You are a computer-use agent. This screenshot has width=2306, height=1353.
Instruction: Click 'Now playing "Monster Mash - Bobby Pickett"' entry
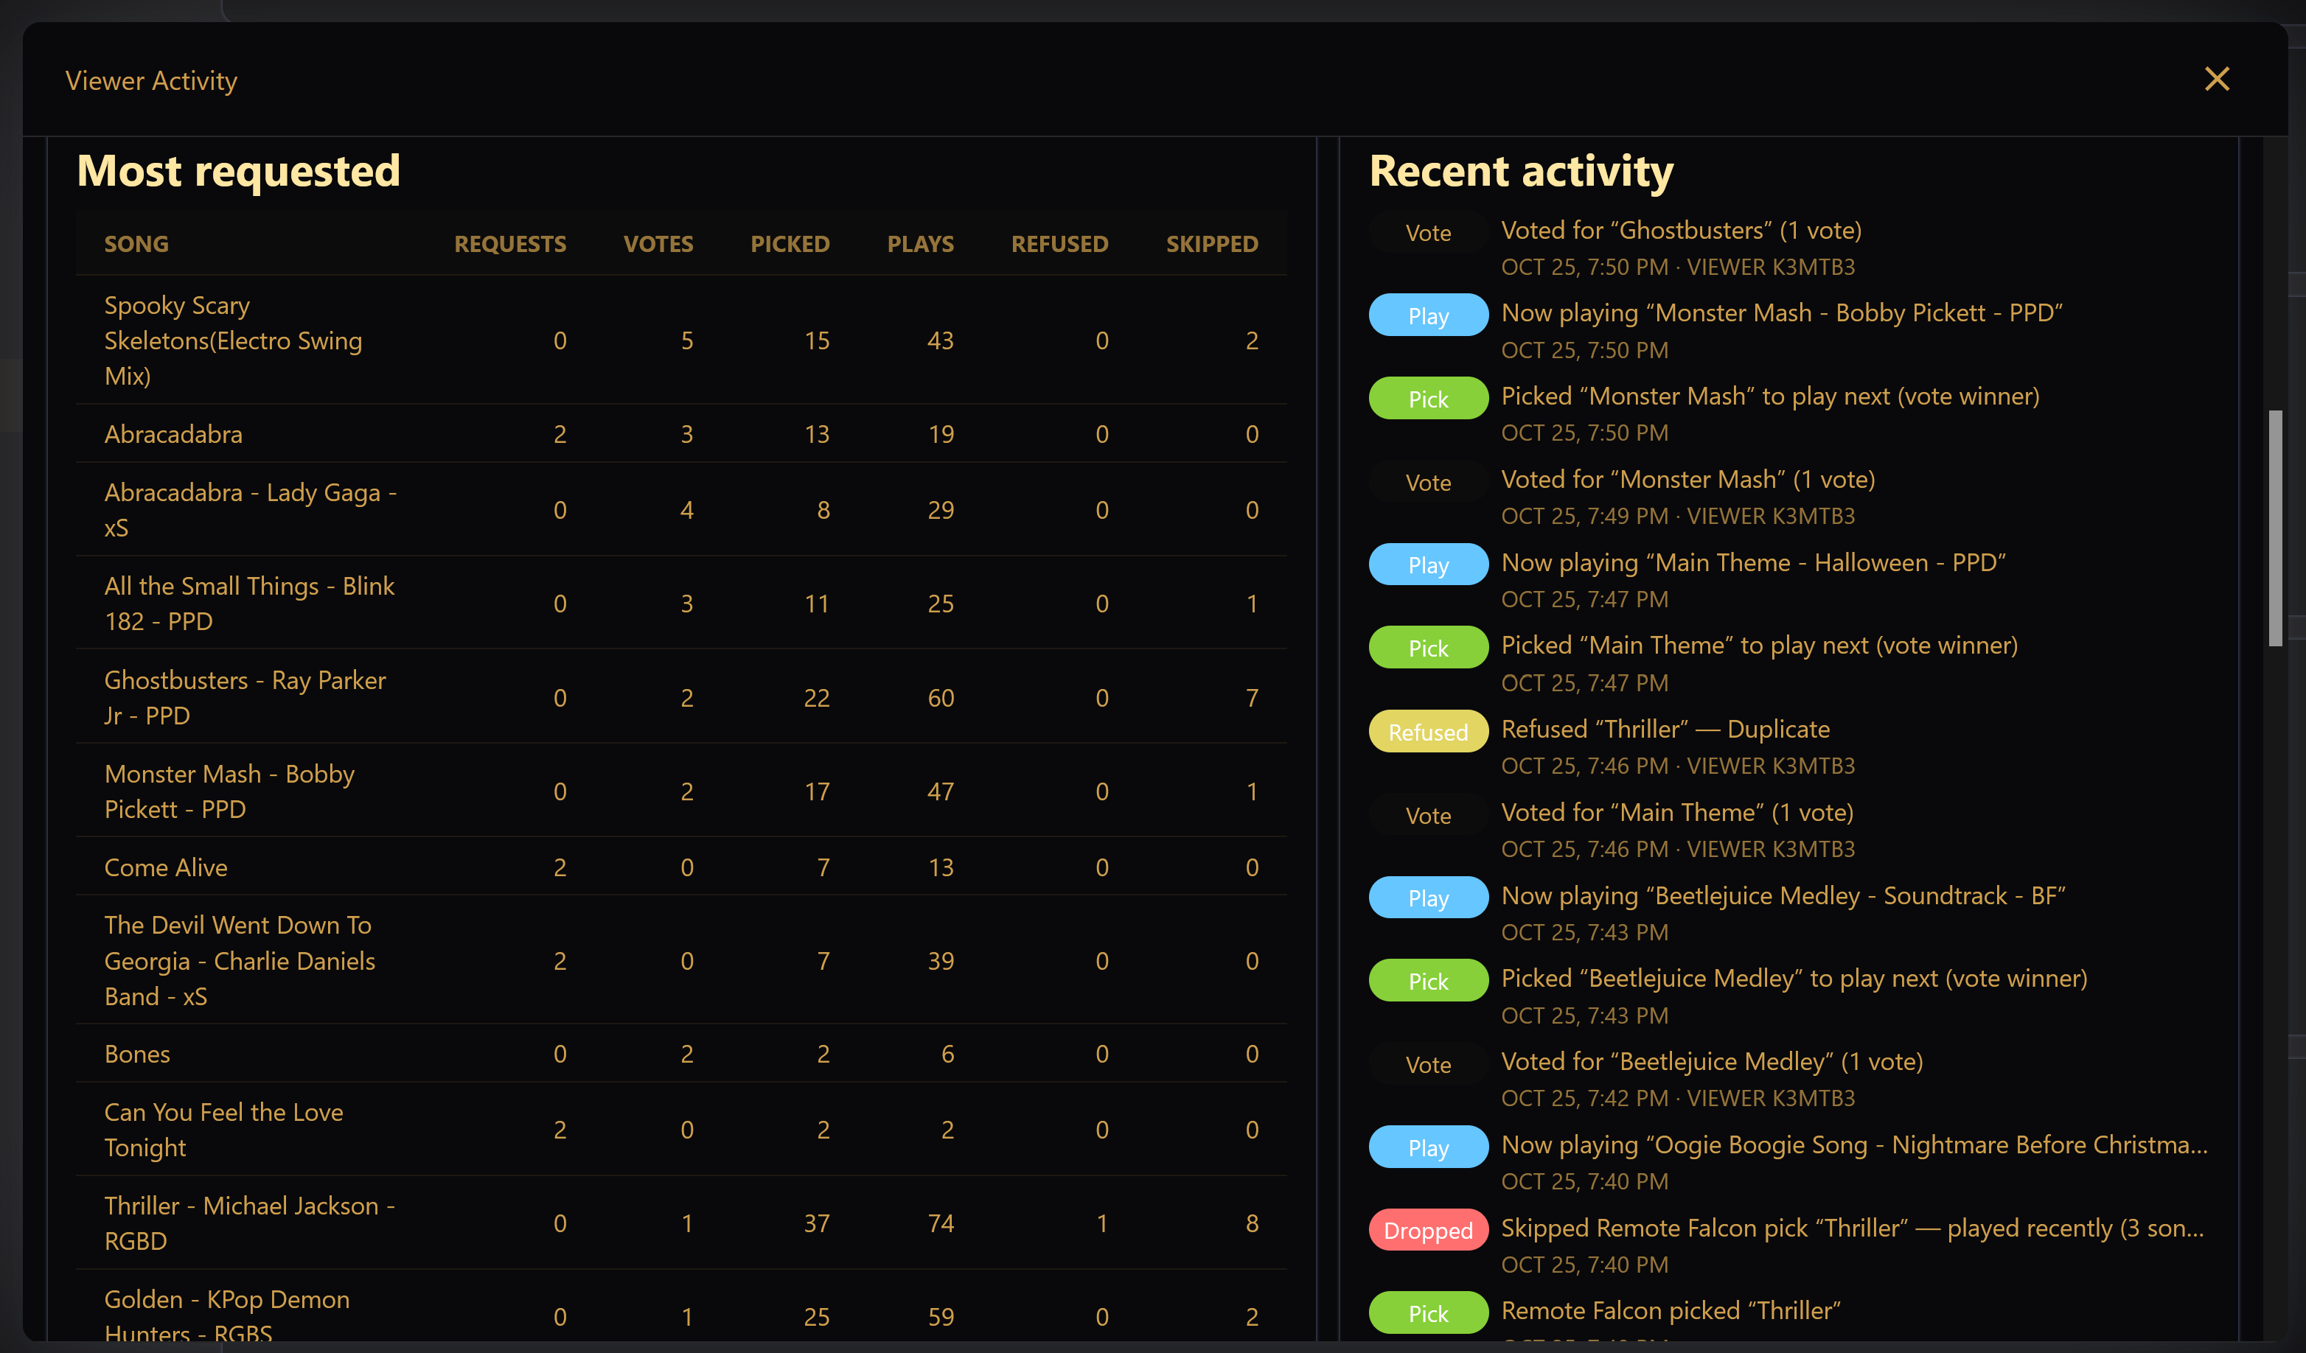click(1782, 313)
